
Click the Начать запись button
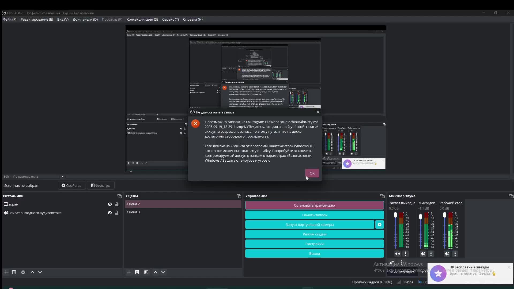(x=314, y=215)
